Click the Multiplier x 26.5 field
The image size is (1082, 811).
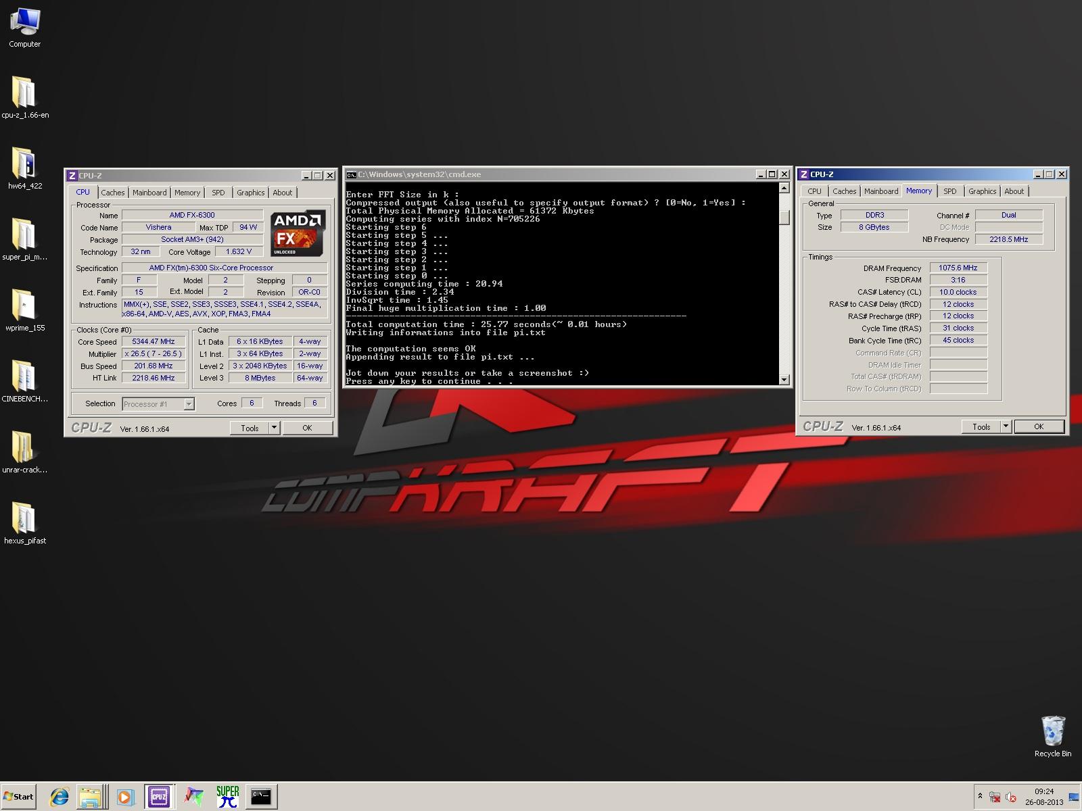coord(154,353)
